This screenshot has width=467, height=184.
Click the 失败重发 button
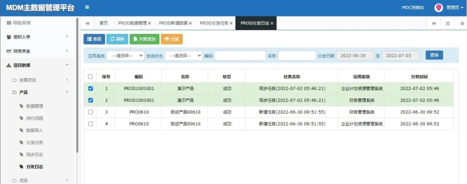[144, 39]
